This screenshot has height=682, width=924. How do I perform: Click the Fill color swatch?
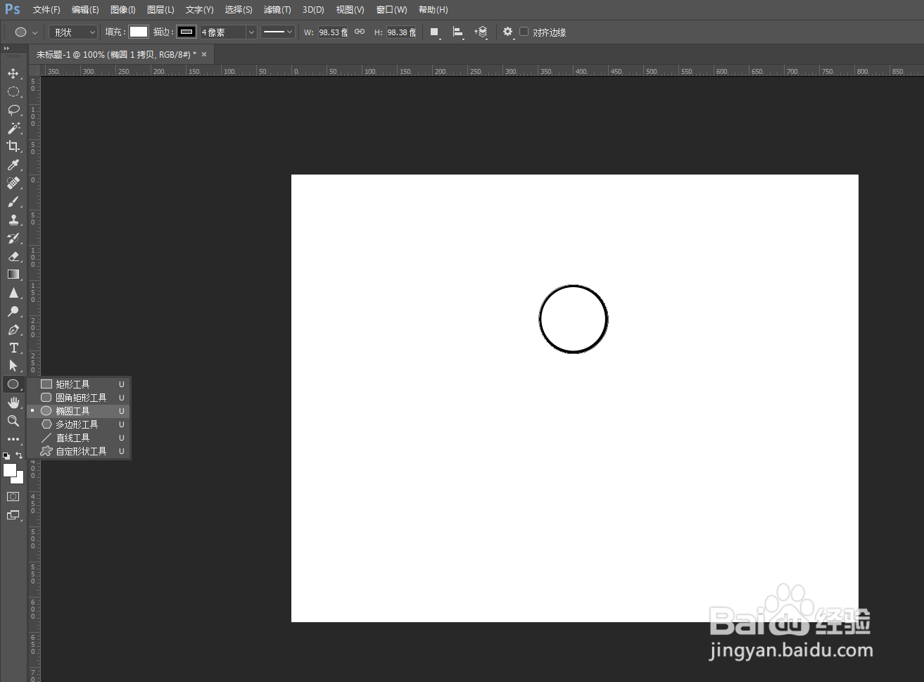tap(139, 32)
